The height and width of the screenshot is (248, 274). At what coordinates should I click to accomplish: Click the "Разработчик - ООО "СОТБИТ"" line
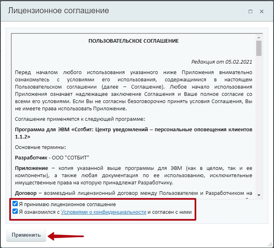click(x=52, y=158)
